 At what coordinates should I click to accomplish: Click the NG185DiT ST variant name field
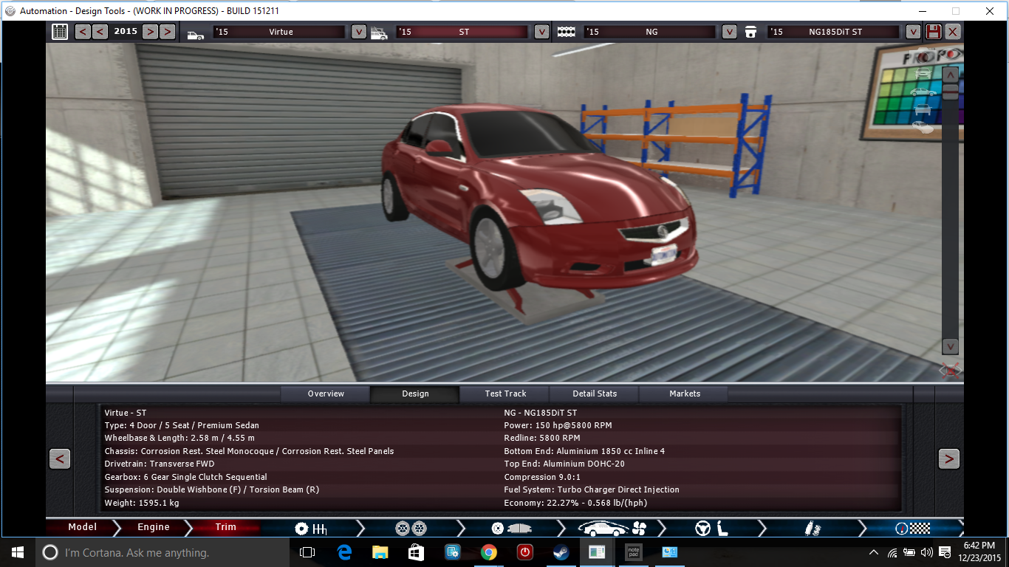coord(834,32)
